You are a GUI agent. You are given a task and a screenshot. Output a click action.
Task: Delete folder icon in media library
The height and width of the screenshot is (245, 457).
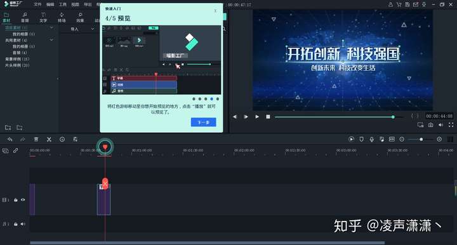(20, 128)
